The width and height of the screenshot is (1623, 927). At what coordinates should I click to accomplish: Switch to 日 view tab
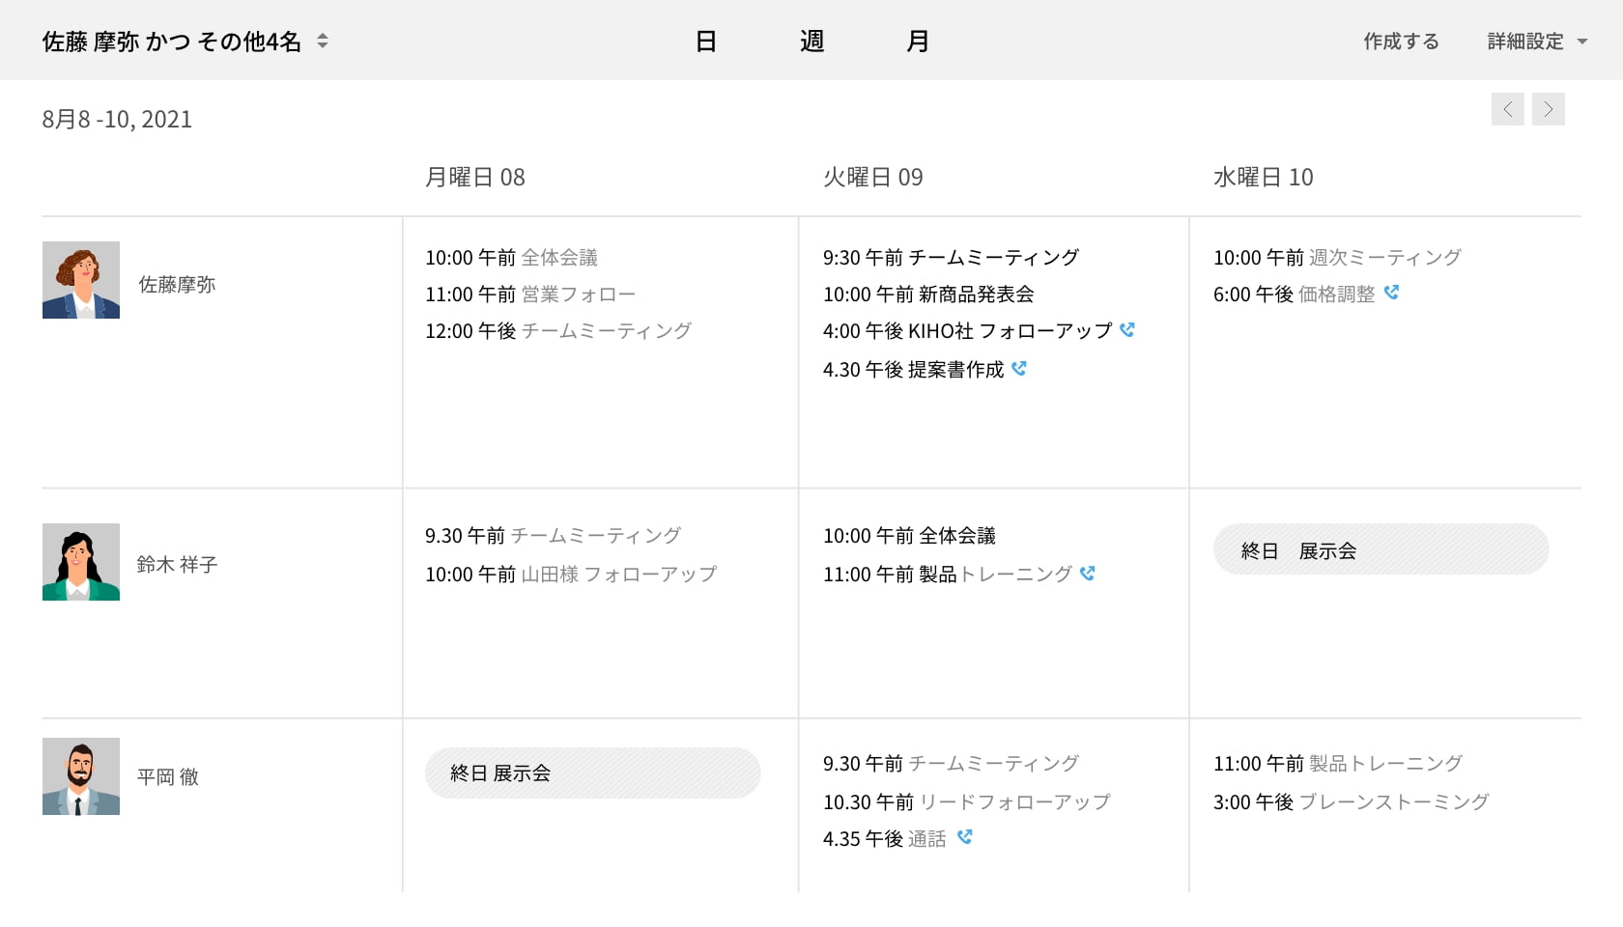[x=706, y=42]
